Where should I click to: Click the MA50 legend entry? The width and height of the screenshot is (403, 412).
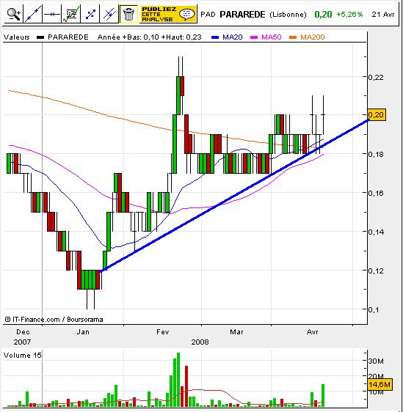[266, 37]
